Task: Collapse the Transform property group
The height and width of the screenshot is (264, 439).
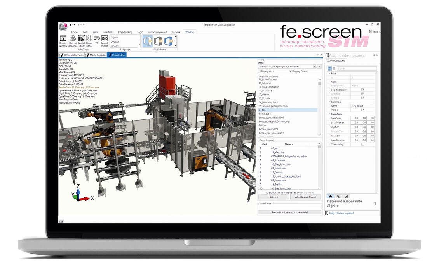Action: click(x=329, y=114)
